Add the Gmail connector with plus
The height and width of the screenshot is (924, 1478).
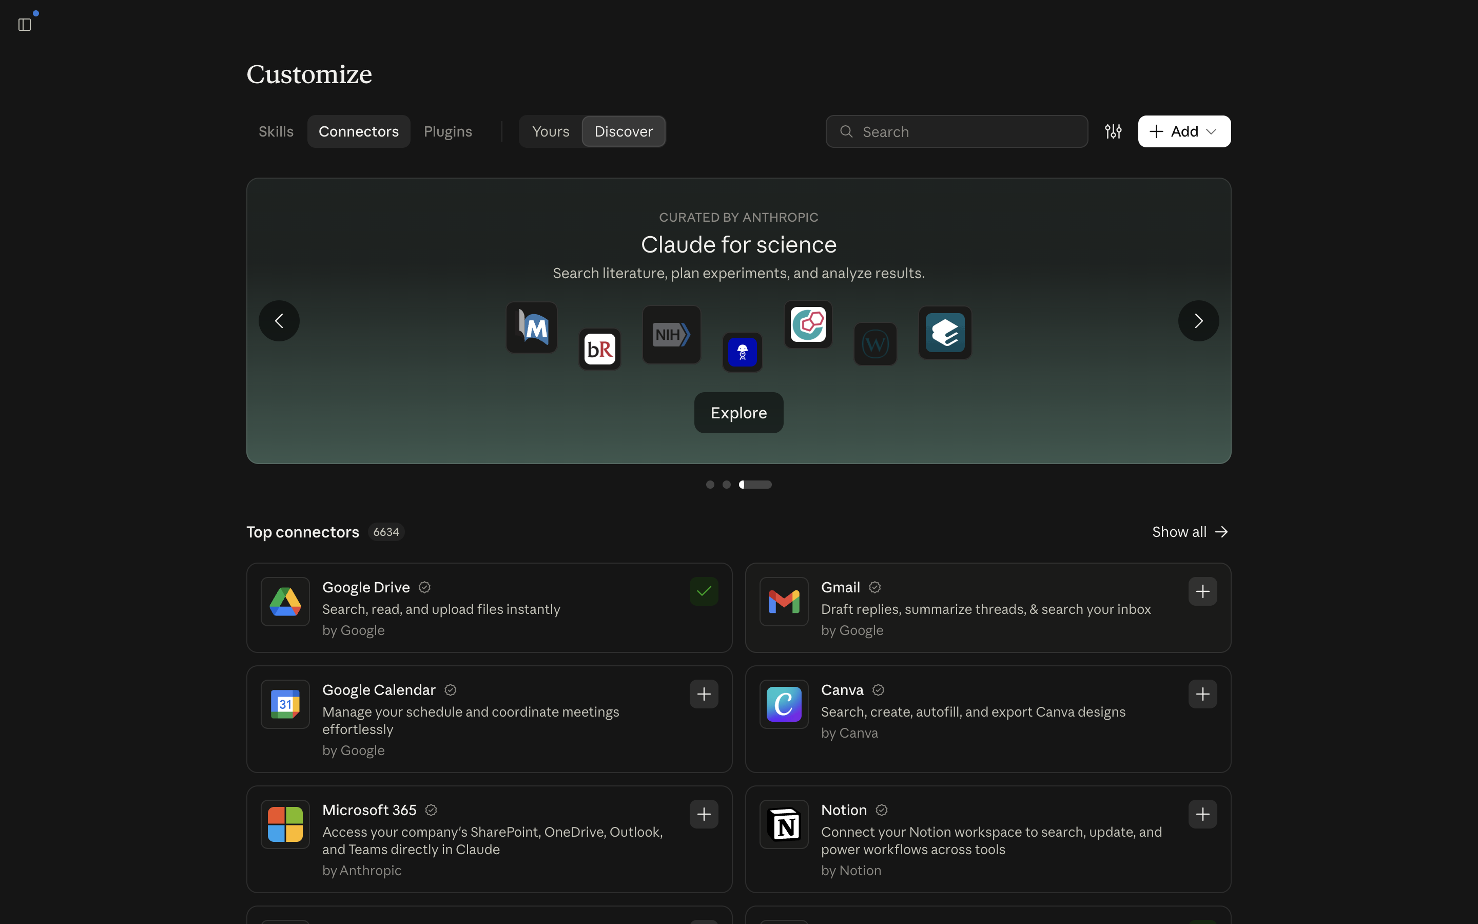click(1202, 591)
